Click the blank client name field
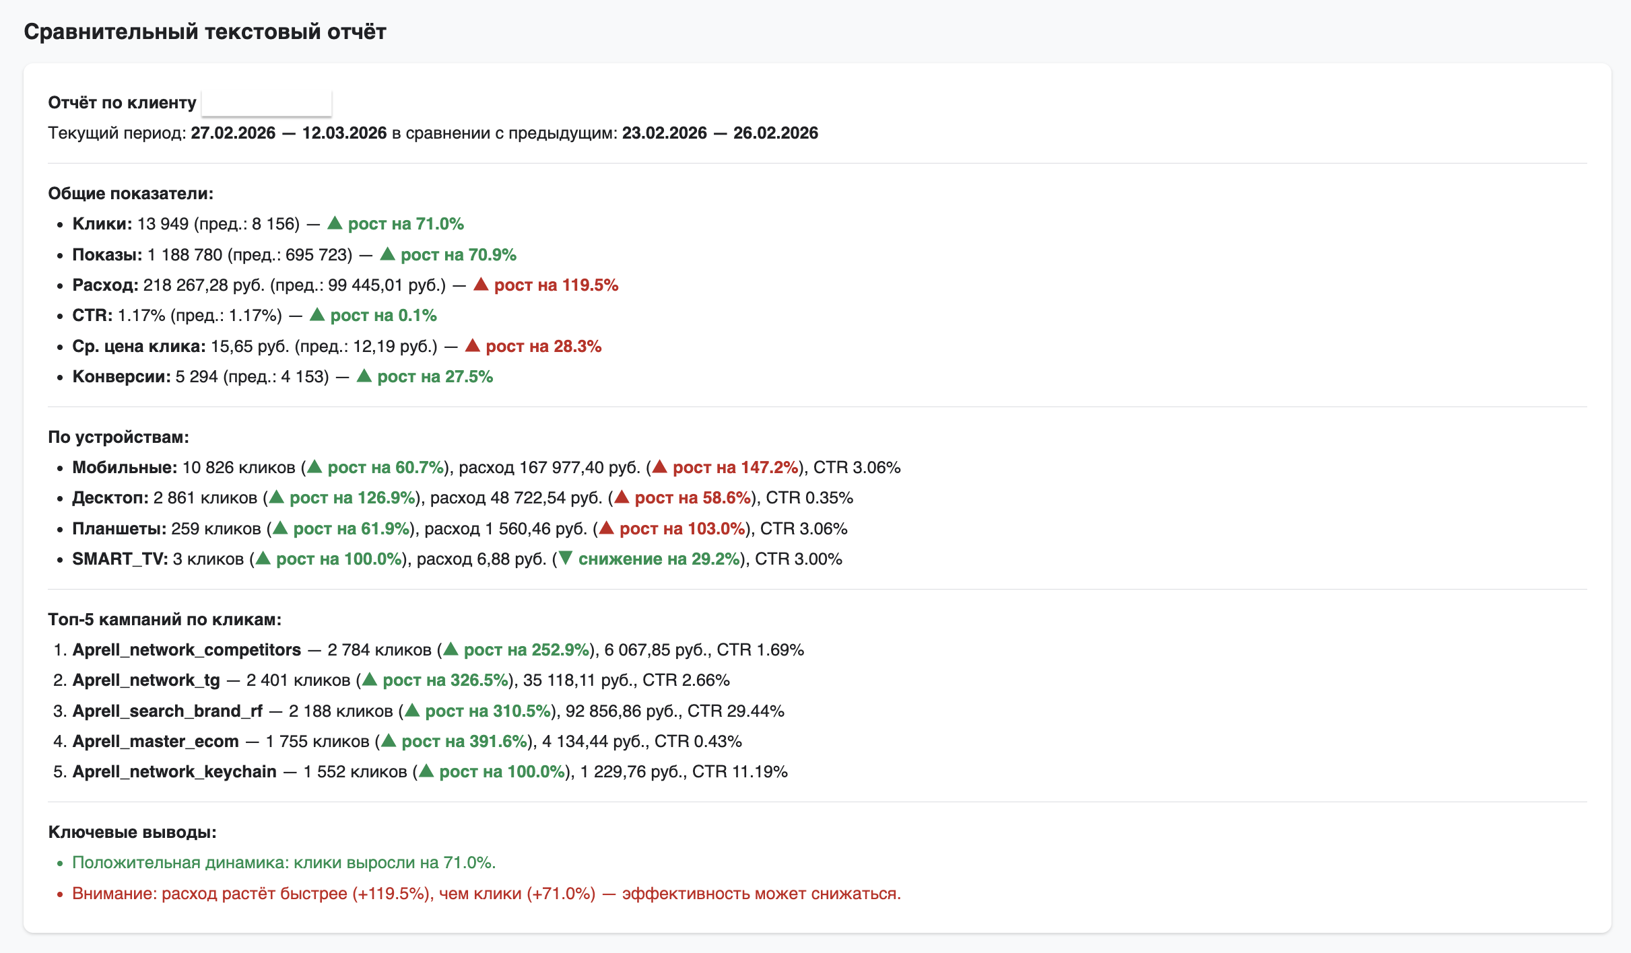Image resolution: width=1631 pixels, height=953 pixels. click(267, 102)
